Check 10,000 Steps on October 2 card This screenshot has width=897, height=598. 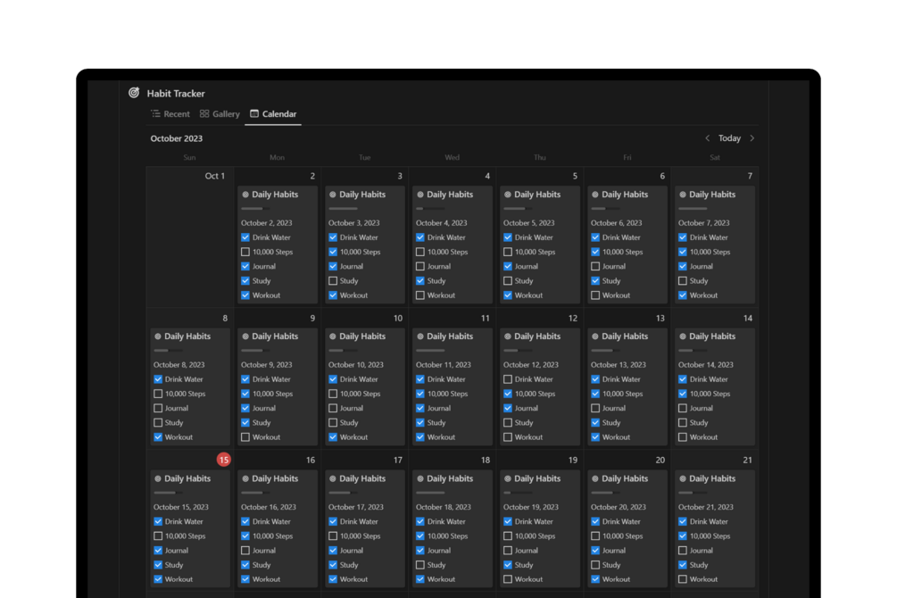[x=245, y=252]
